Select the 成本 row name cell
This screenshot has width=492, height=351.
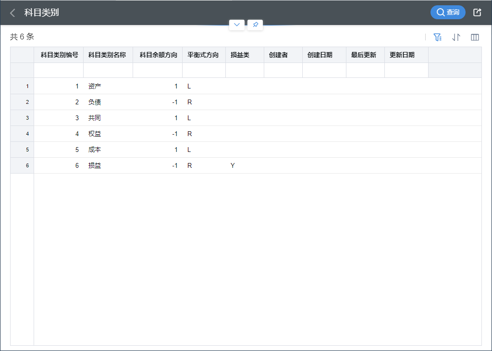108,150
